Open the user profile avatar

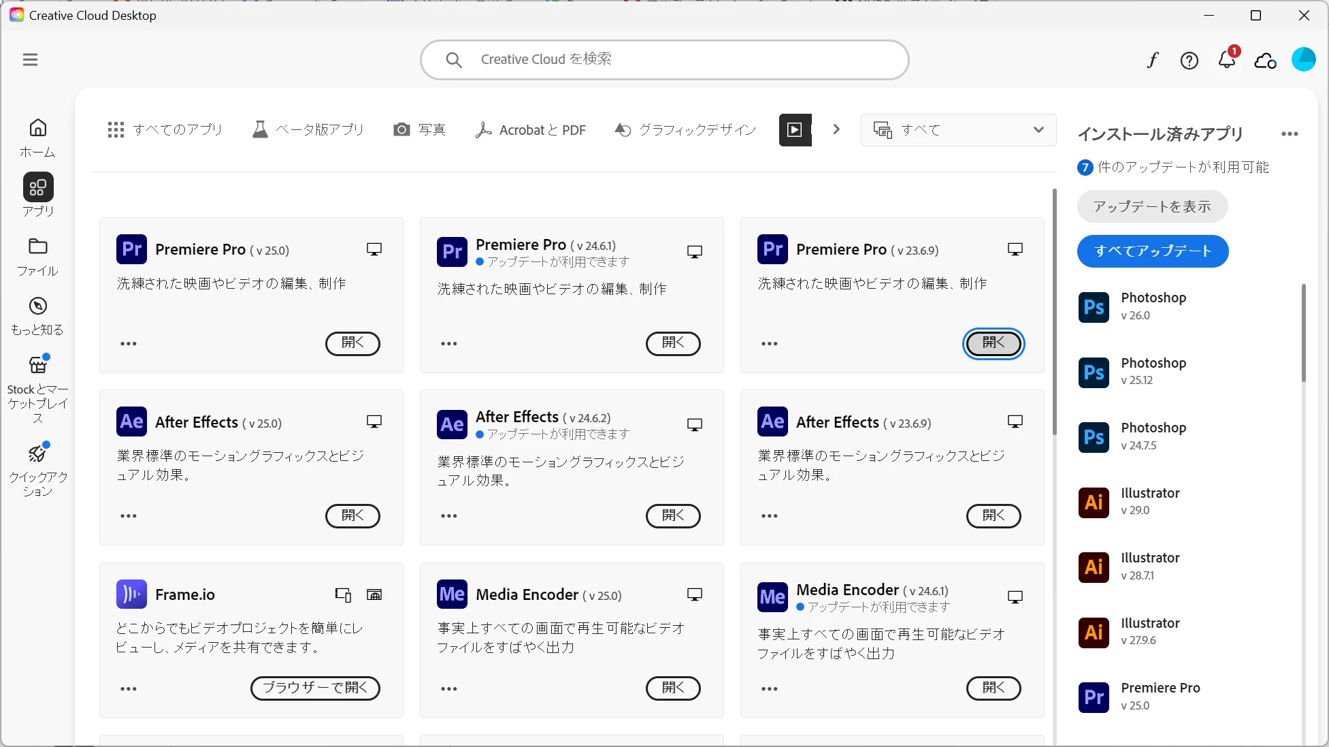pos(1303,60)
